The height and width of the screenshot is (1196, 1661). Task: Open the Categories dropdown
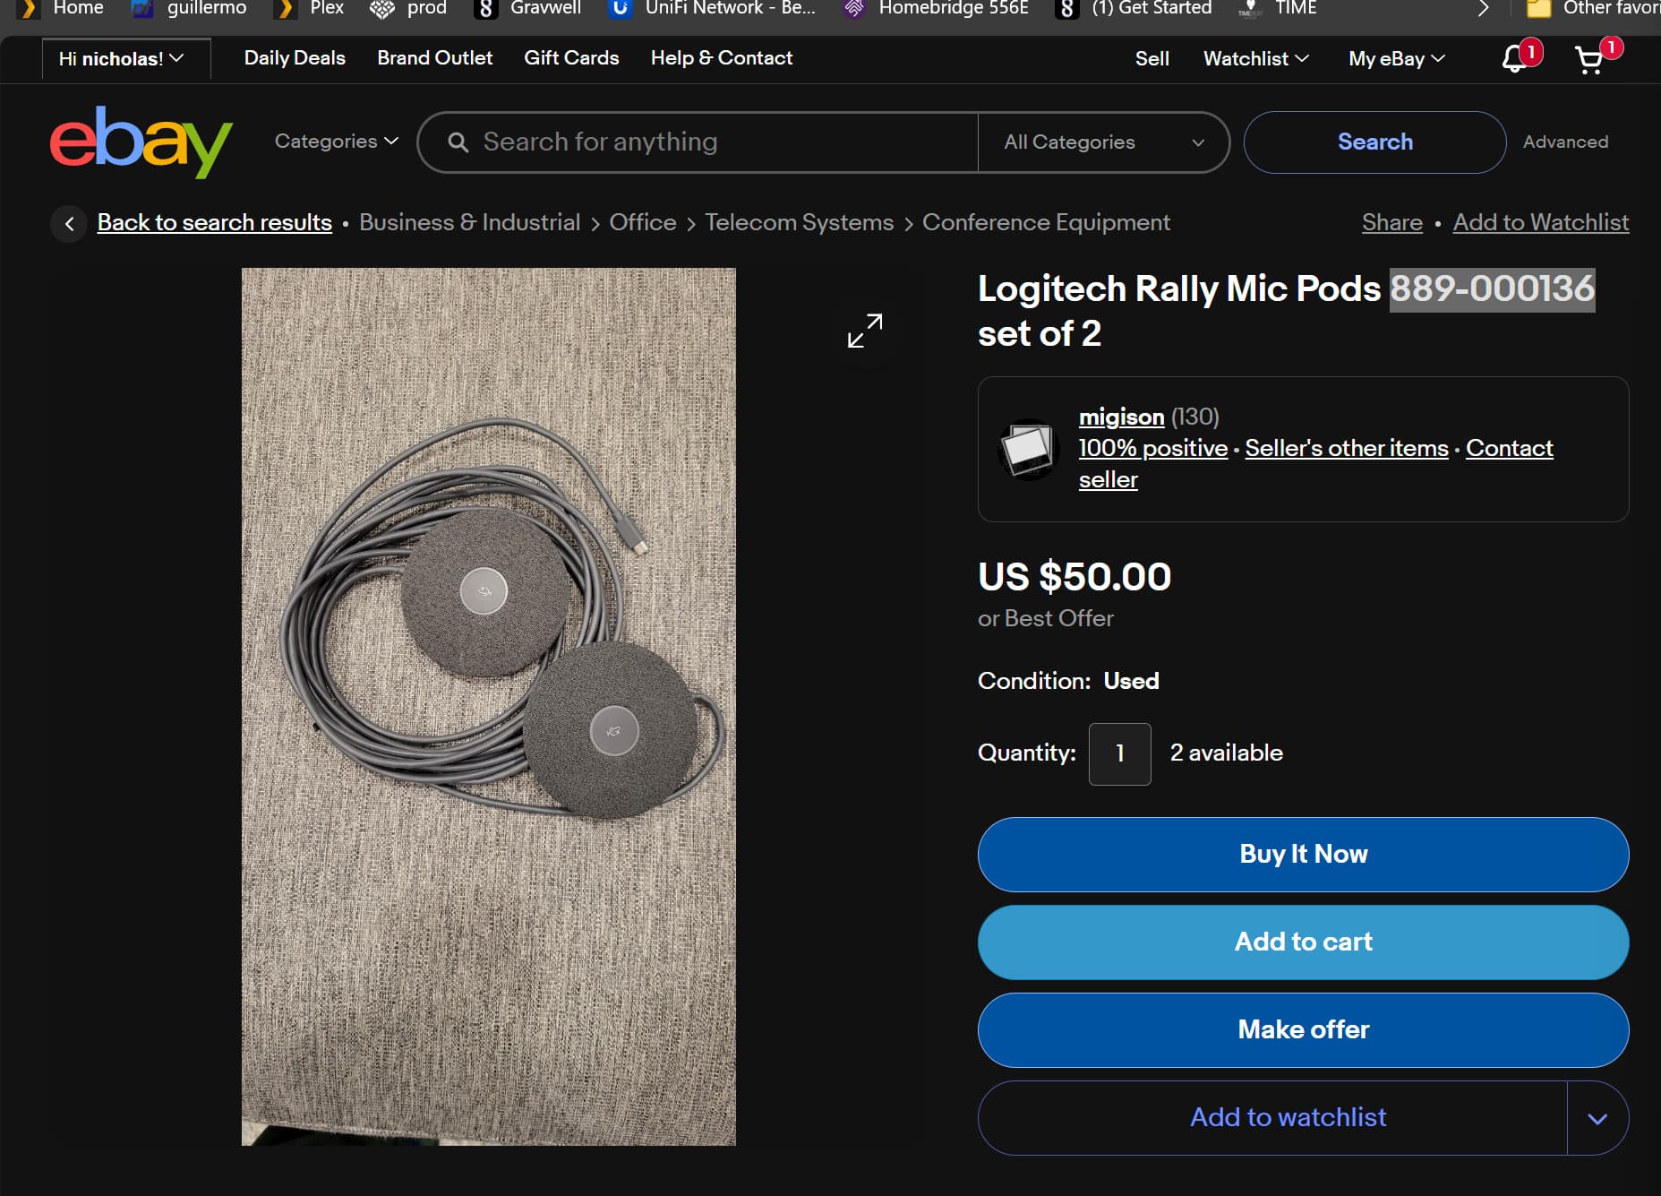[335, 142]
